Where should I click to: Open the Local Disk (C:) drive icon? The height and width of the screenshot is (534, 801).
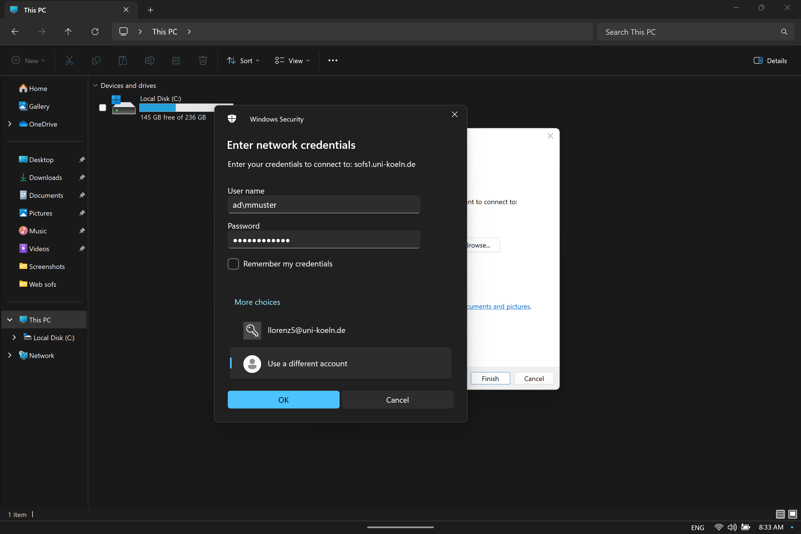tap(123, 105)
